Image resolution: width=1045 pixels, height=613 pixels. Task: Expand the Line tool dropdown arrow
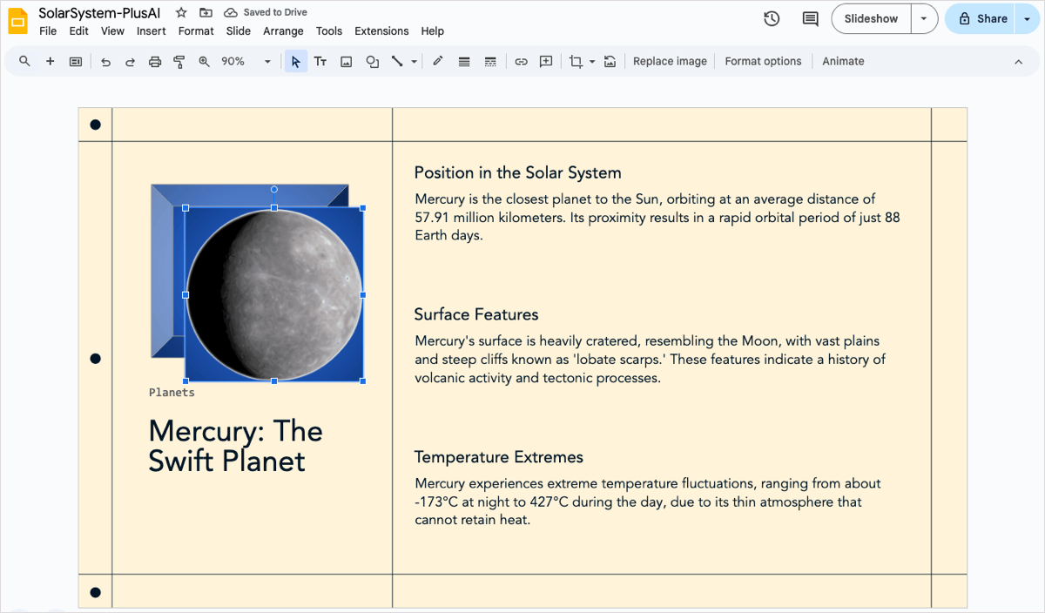point(414,62)
